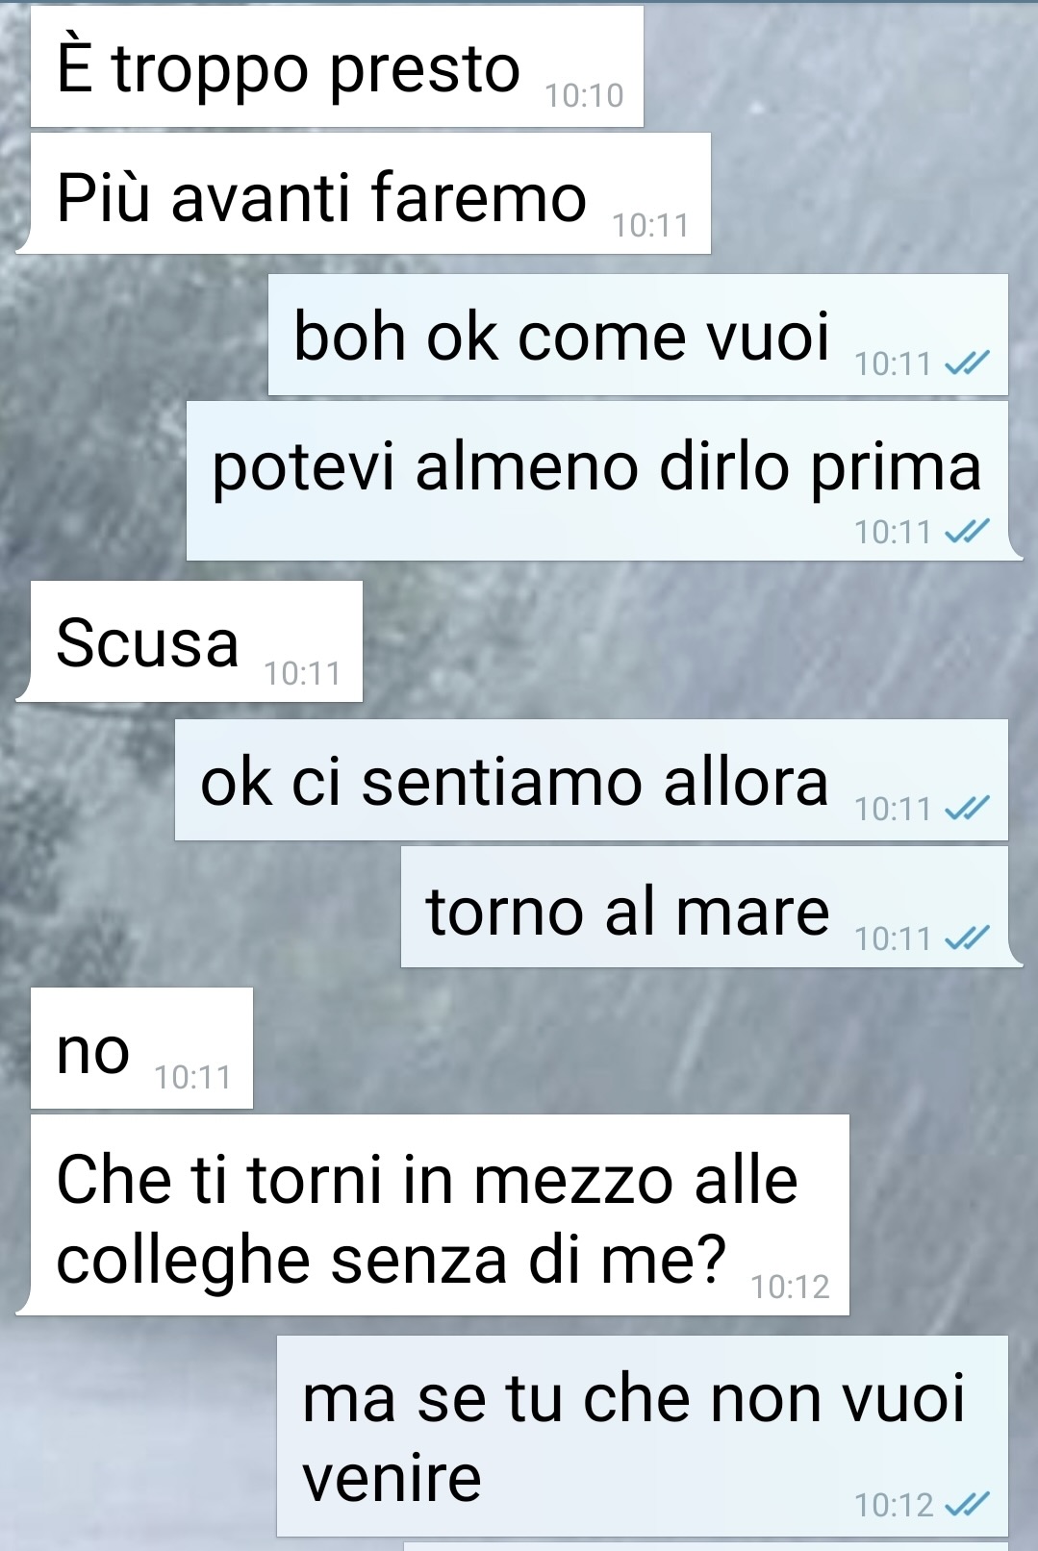Select the 'ok ci sentiamo allora' message

tap(591, 780)
